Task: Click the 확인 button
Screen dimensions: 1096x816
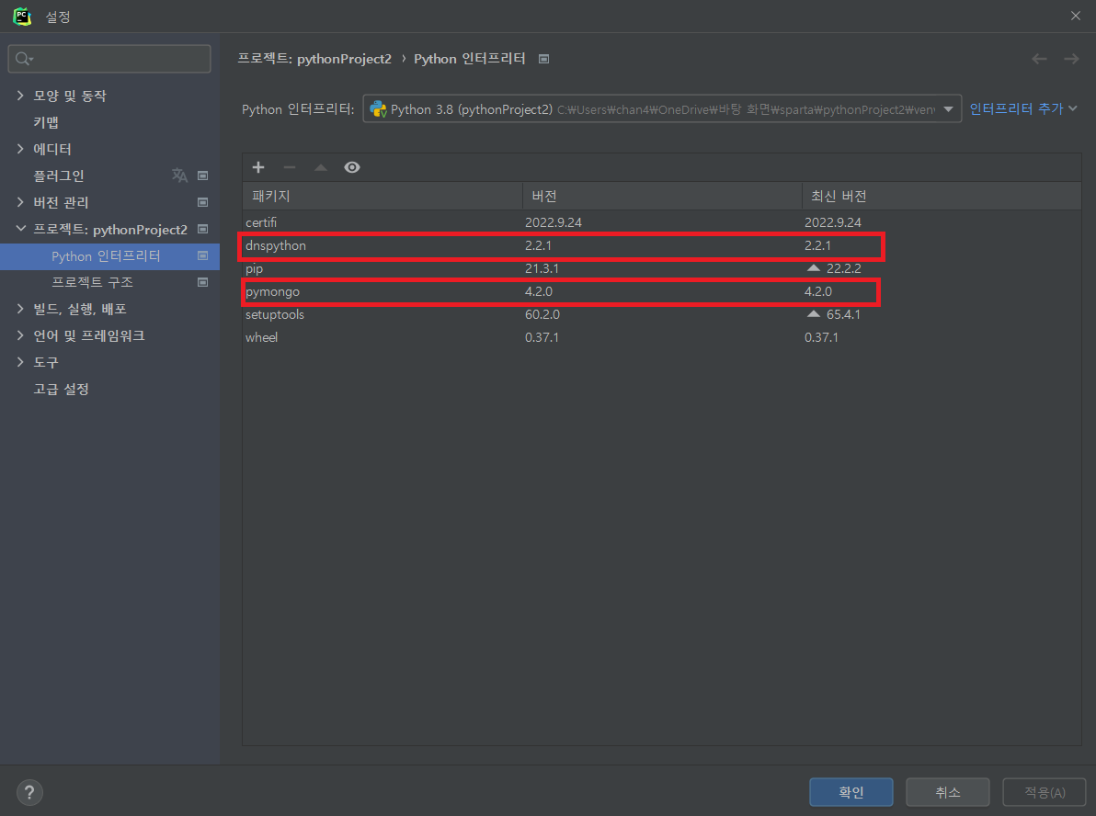Action: click(851, 792)
